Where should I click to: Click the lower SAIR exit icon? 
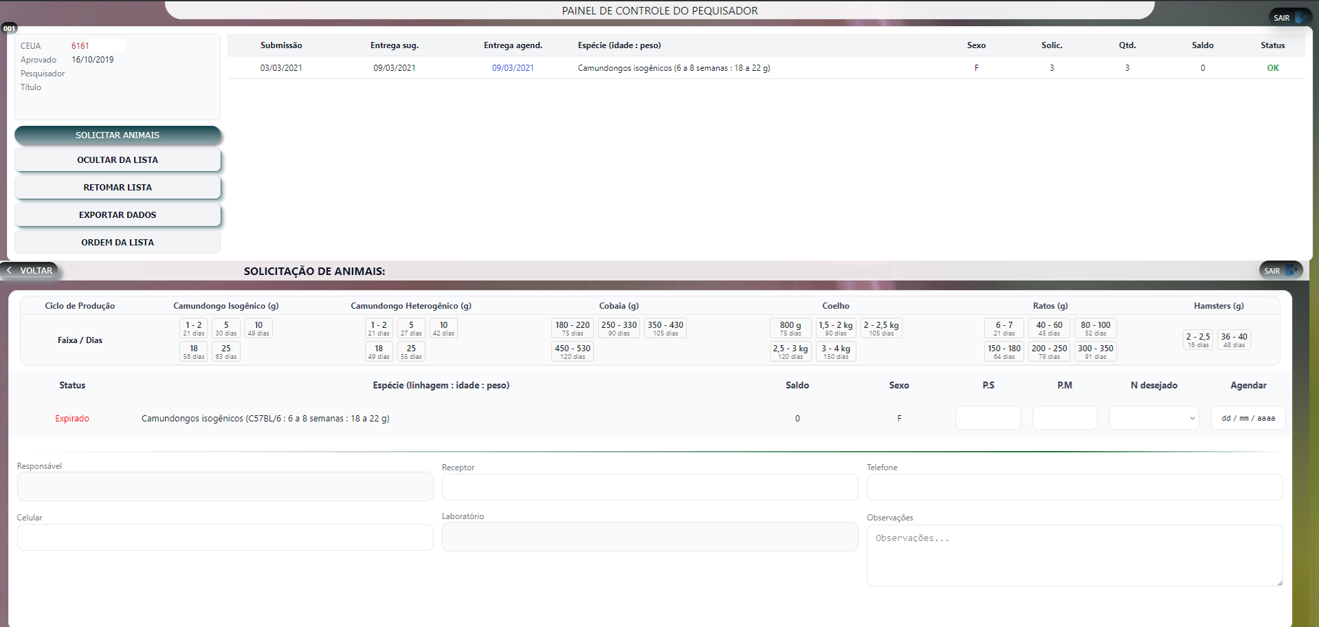point(1290,271)
